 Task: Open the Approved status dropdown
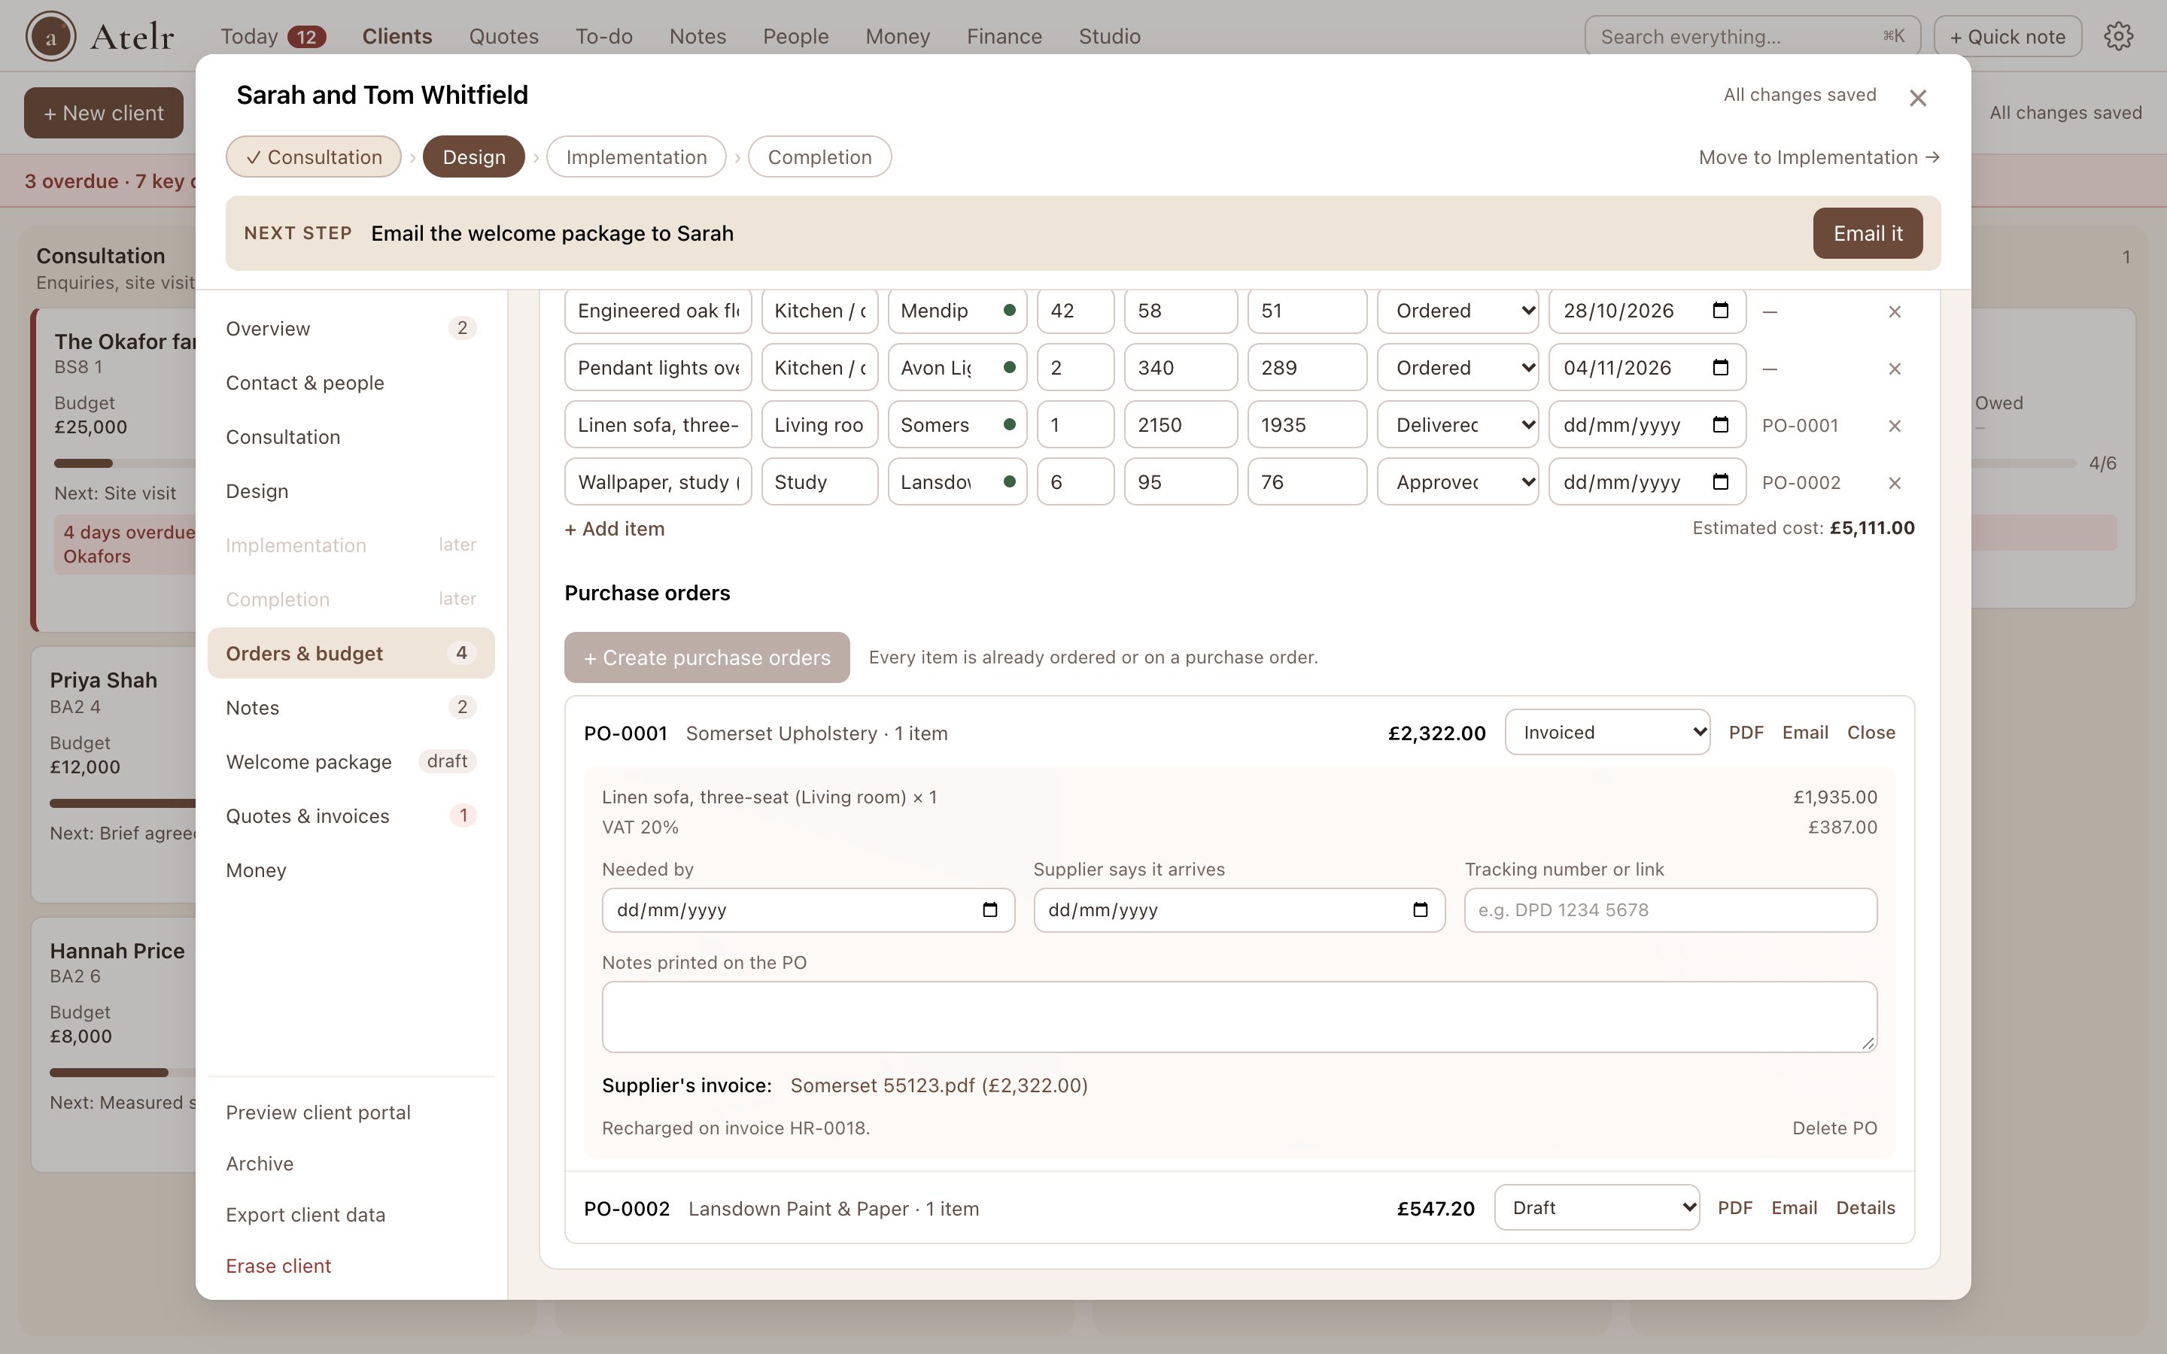1457,483
